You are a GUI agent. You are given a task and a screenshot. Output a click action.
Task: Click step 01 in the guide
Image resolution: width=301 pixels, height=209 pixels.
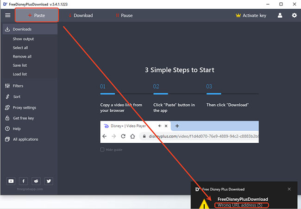pos(103,87)
